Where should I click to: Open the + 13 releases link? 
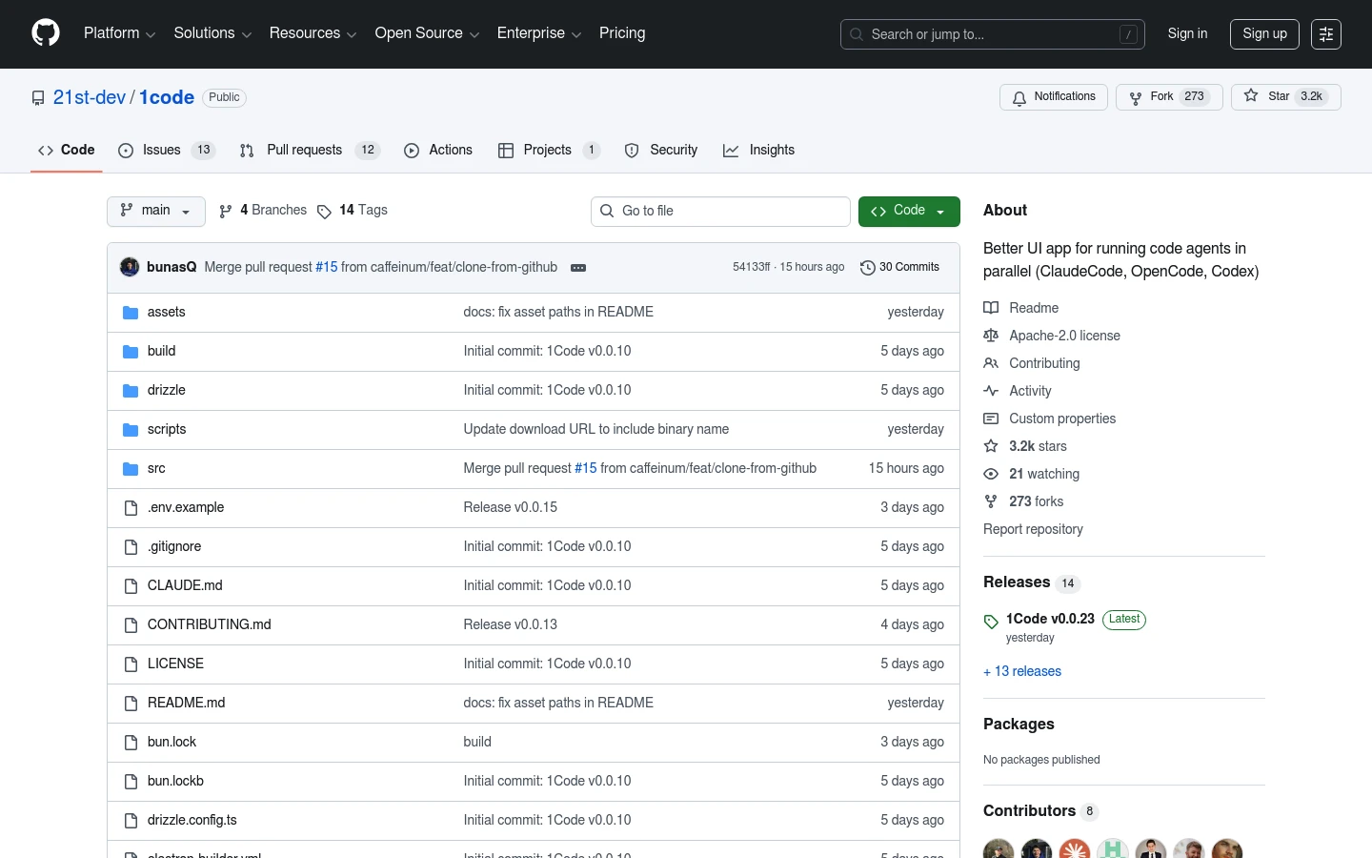pyautogui.click(x=1021, y=671)
